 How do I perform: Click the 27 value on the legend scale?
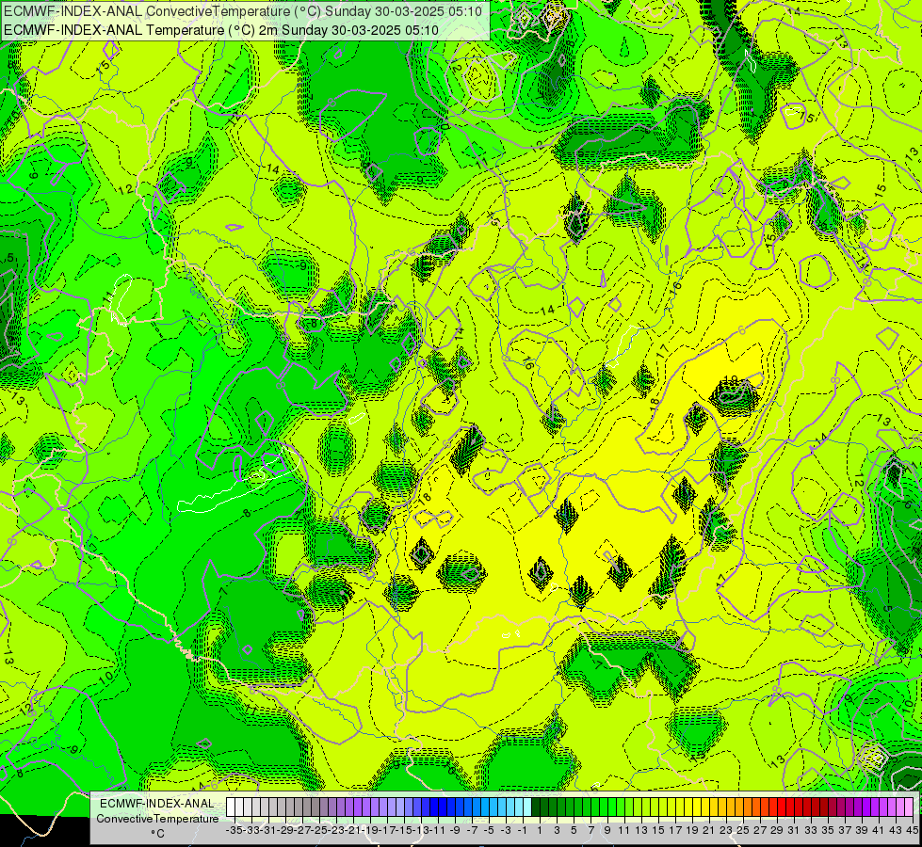point(760,830)
